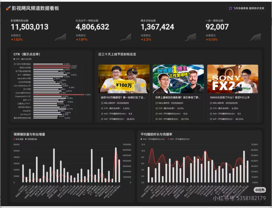Click the 亿点点不一样 weekly trend sparkline
The height and width of the screenshot is (208, 272).
126,37
